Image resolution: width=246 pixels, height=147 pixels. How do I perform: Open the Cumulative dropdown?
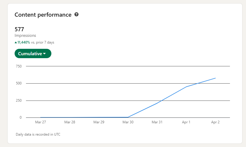click(33, 53)
